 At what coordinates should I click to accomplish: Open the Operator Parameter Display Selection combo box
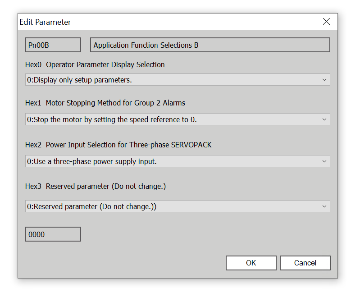[171, 80]
